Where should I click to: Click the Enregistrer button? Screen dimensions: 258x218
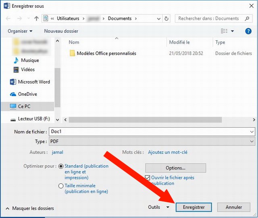click(194, 207)
